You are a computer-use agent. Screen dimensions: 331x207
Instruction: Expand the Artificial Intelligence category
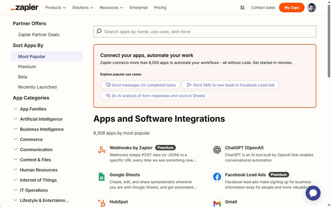pos(38,119)
